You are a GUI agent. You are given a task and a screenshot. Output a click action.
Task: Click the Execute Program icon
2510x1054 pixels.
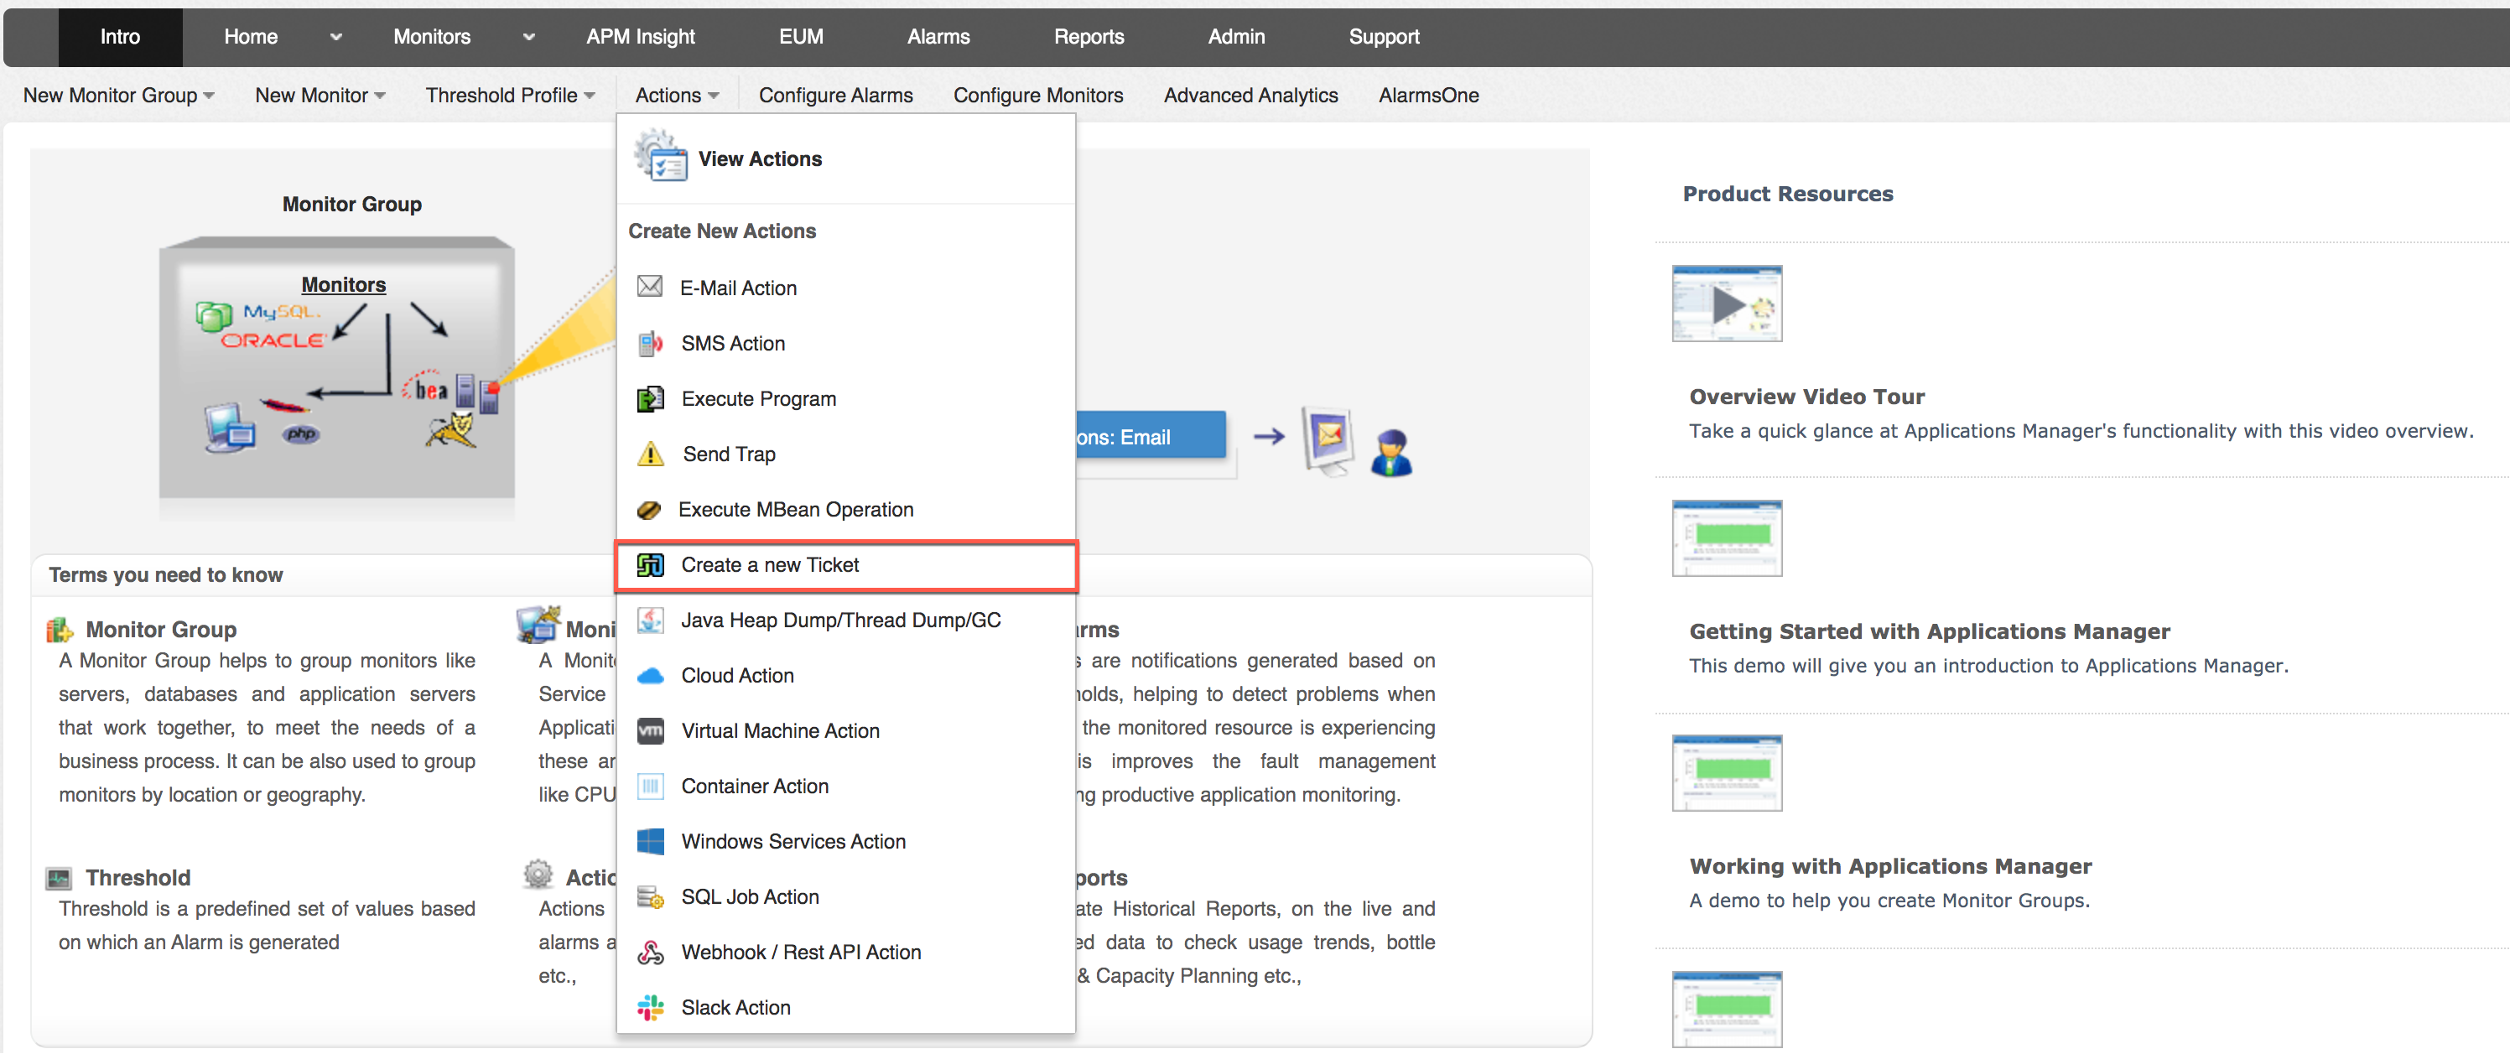pos(649,398)
